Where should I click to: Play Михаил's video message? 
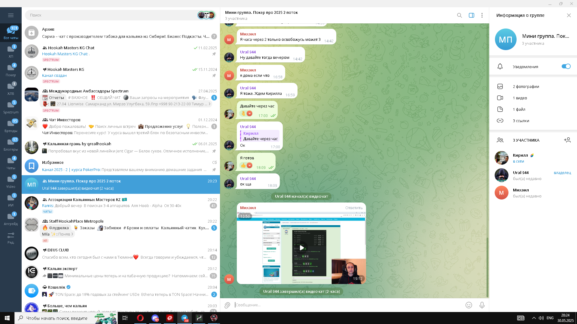point(301,248)
